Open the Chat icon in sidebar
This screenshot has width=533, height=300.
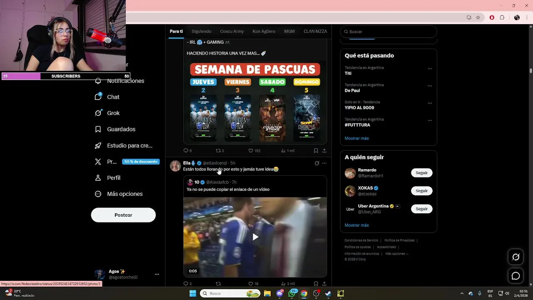pos(98,97)
